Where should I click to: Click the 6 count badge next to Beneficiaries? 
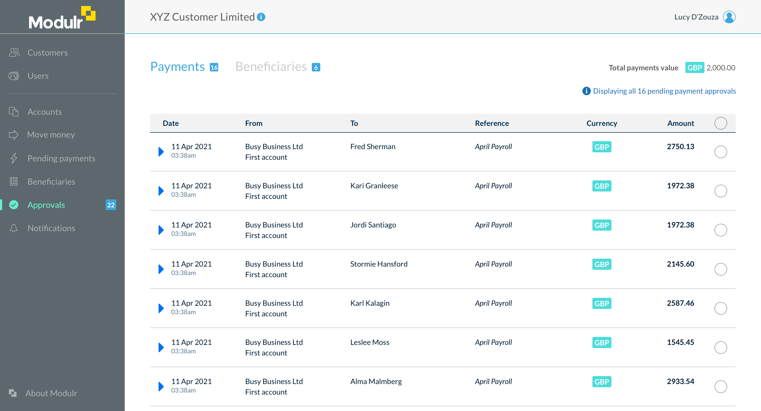tap(316, 67)
